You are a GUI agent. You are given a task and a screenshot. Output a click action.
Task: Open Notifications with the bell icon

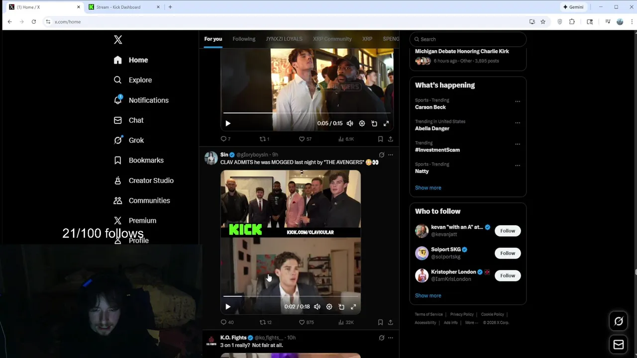[x=141, y=100]
